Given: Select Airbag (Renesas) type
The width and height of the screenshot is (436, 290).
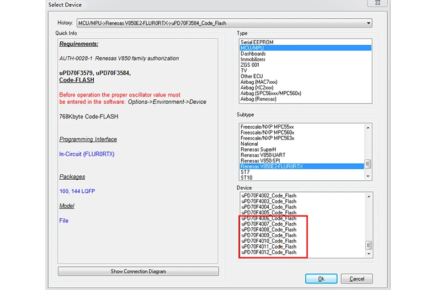Looking at the screenshot, I should [305, 99].
